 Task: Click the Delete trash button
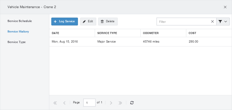[x=108, y=21]
